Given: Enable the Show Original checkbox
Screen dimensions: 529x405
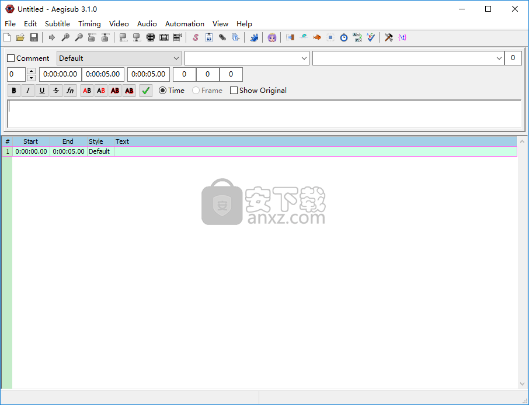Looking at the screenshot, I should [x=234, y=91].
